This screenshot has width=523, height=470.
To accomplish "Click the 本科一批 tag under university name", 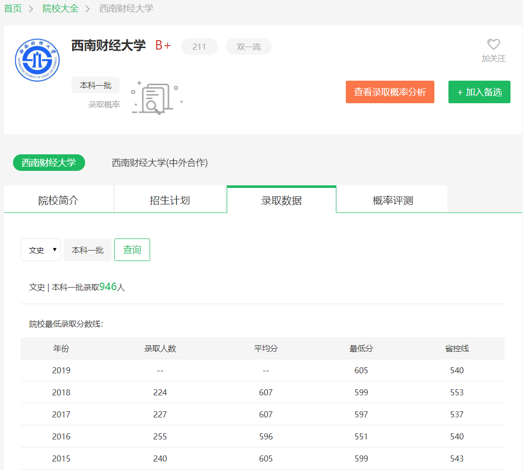I will [x=96, y=85].
